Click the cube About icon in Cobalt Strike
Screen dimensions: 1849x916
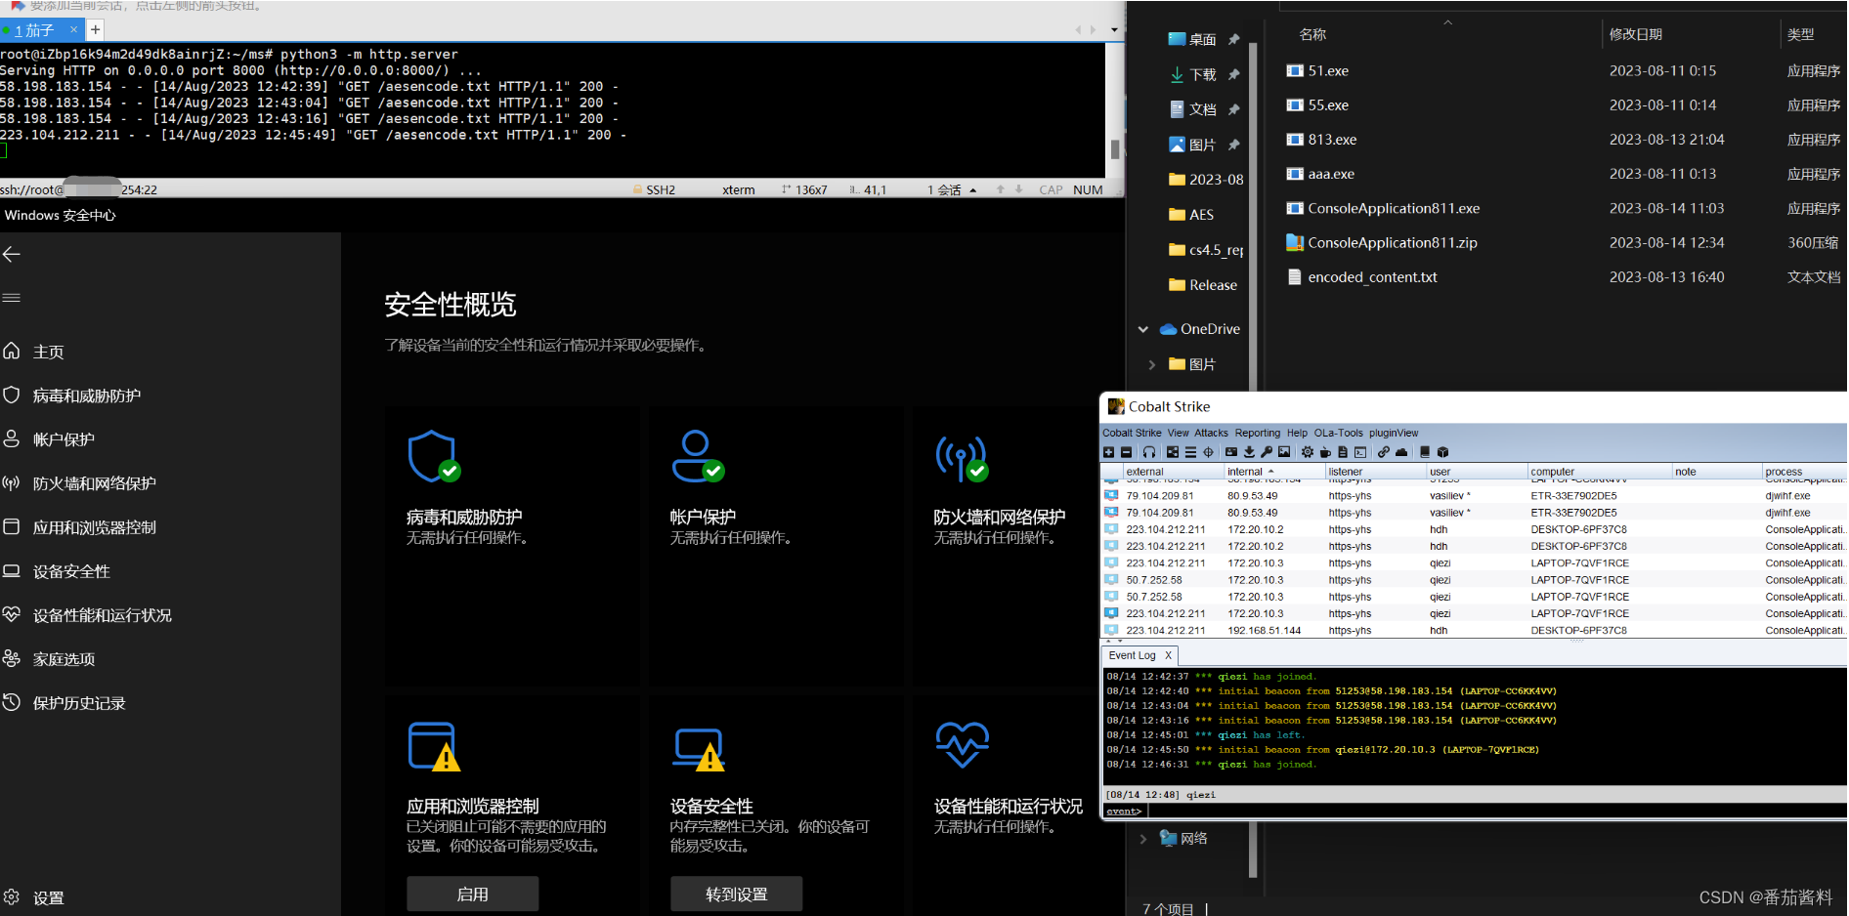tap(1442, 452)
